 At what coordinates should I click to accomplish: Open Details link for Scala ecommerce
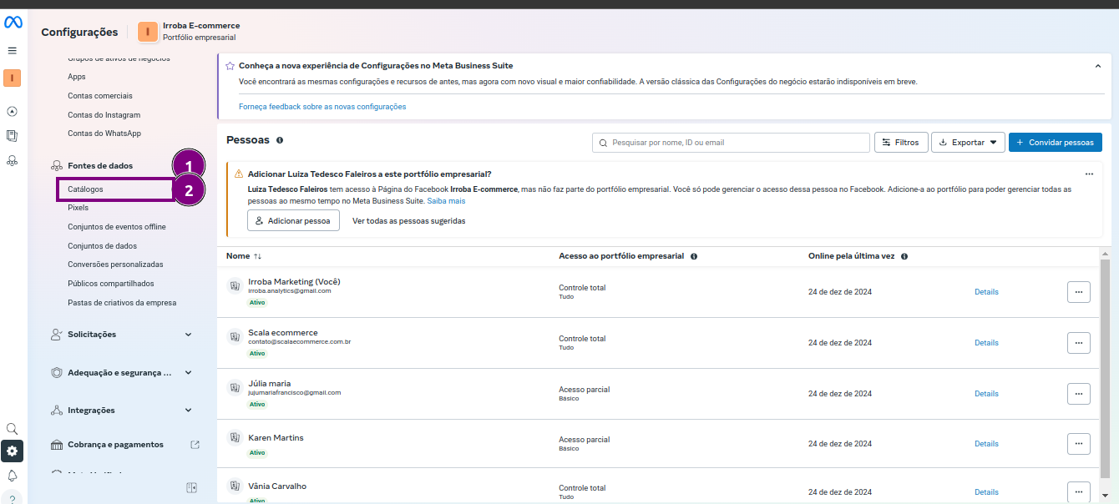click(986, 343)
